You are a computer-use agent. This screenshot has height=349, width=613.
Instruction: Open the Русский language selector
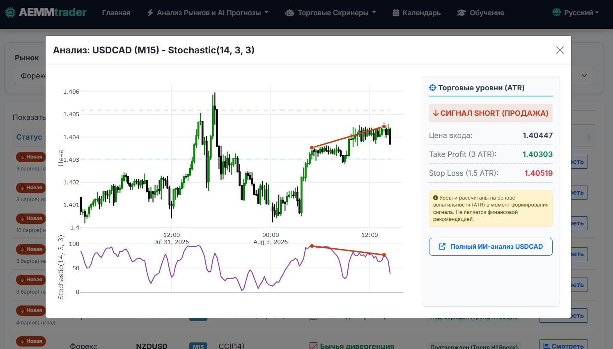[576, 13]
